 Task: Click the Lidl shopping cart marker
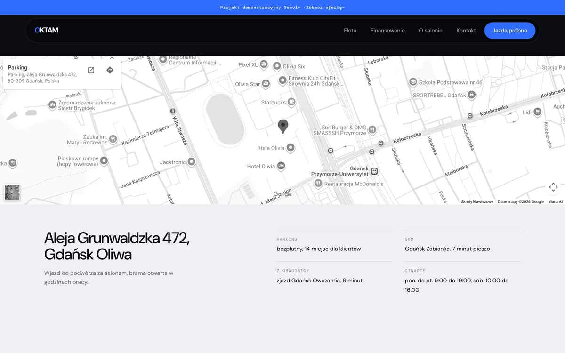pos(537,112)
